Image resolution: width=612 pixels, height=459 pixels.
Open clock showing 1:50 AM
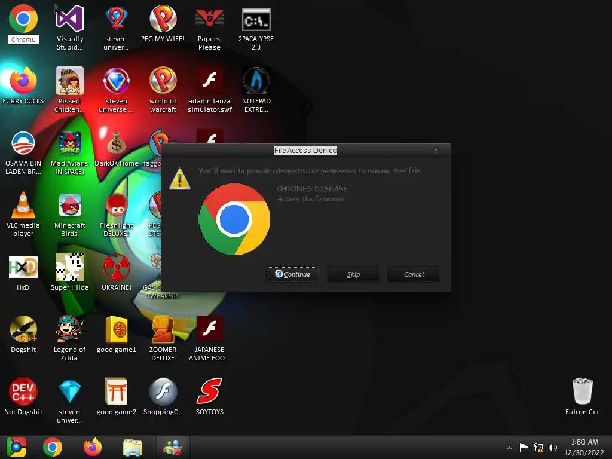[x=585, y=447]
